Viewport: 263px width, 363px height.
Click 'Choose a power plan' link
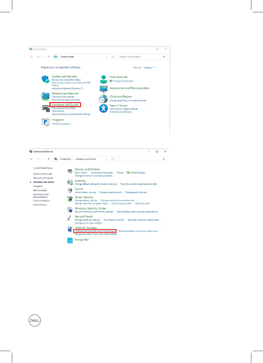click(121, 204)
